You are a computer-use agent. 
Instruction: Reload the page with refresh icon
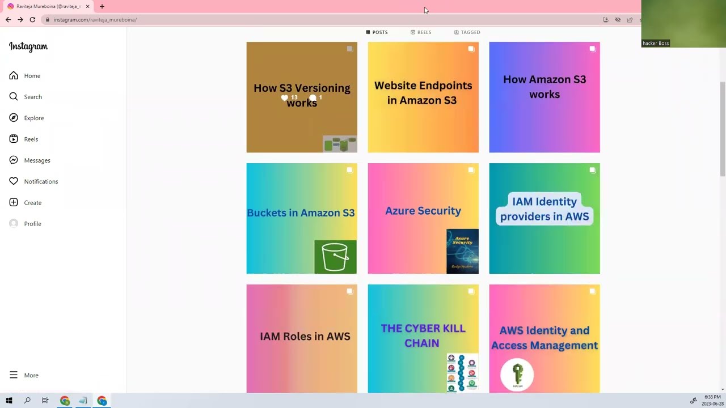[32, 20]
